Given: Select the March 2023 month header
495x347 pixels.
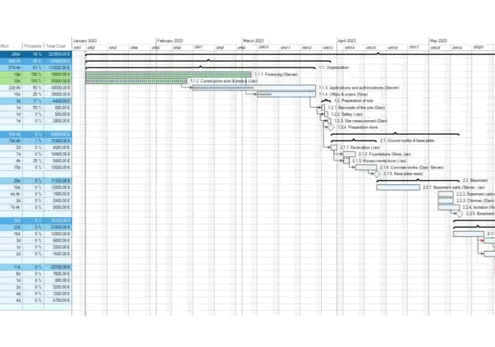Looking at the screenshot, I should pyautogui.click(x=254, y=41).
